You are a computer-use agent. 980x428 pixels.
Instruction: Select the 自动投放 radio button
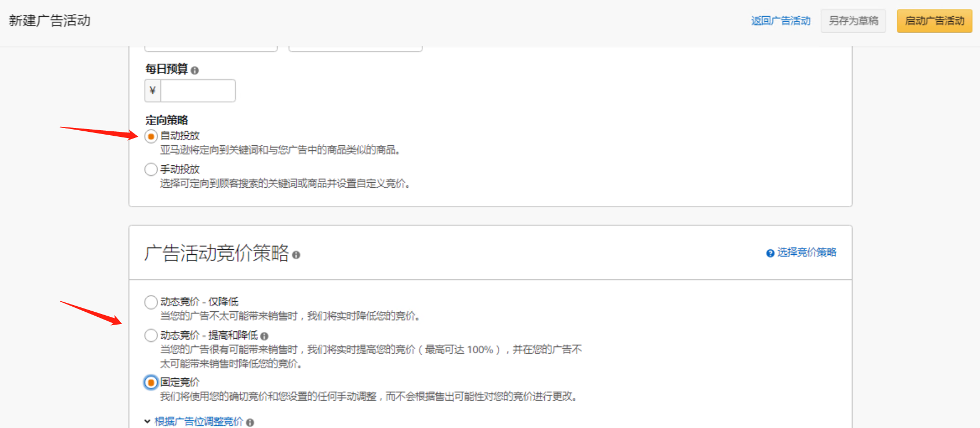pyautogui.click(x=151, y=136)
